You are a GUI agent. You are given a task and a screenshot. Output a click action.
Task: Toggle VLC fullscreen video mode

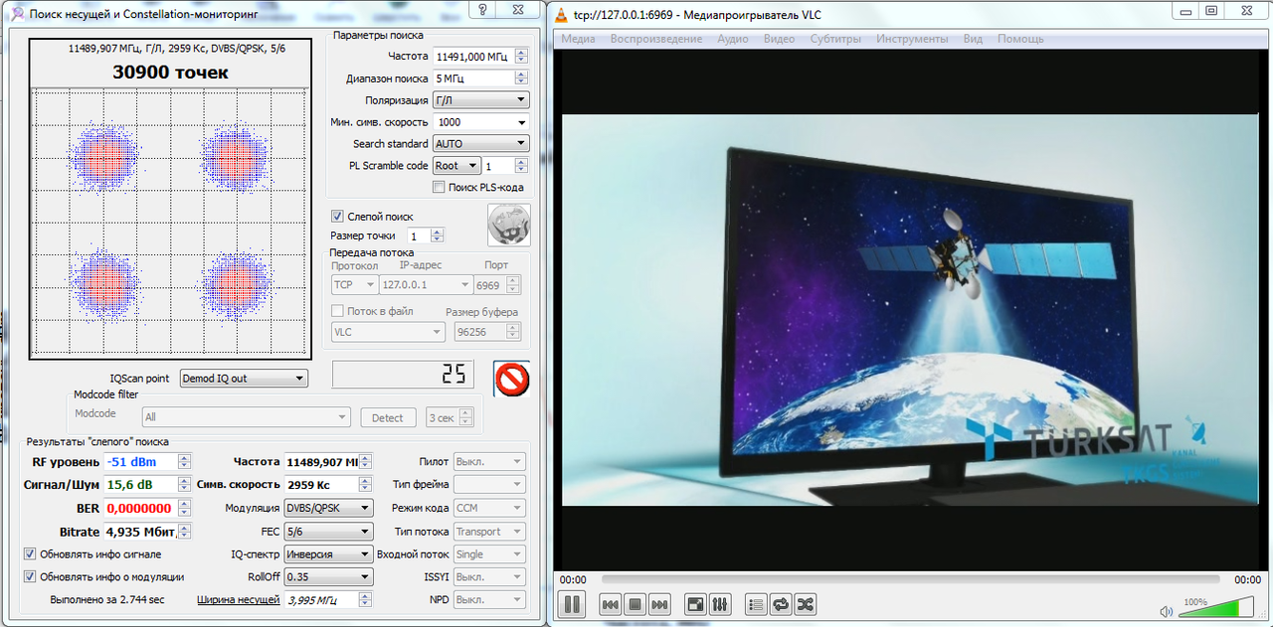[696, 604]
